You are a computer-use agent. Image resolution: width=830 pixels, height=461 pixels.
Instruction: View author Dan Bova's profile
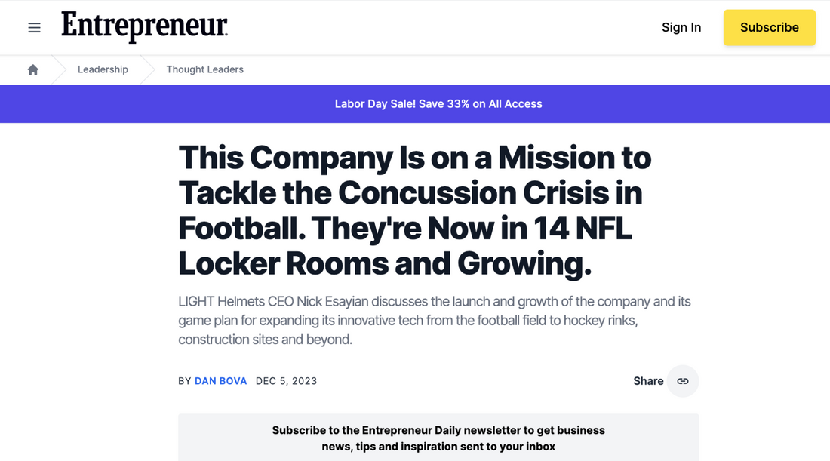click(220, 381)
